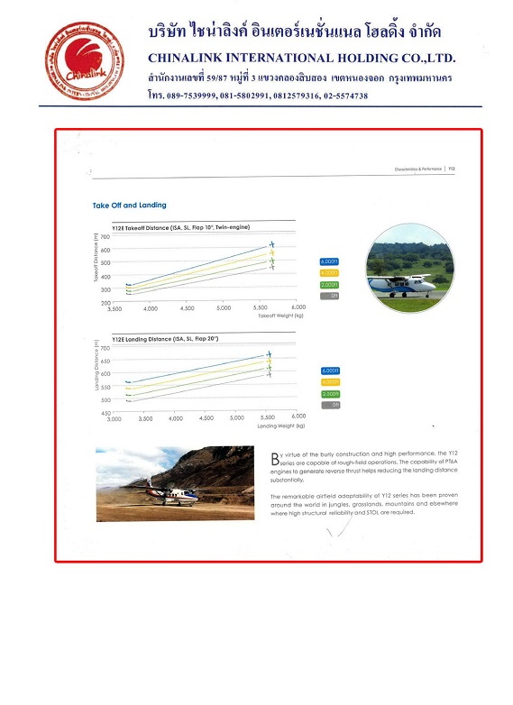Click the Y12 page header label
513x705 pixels.
coord(452,169)
